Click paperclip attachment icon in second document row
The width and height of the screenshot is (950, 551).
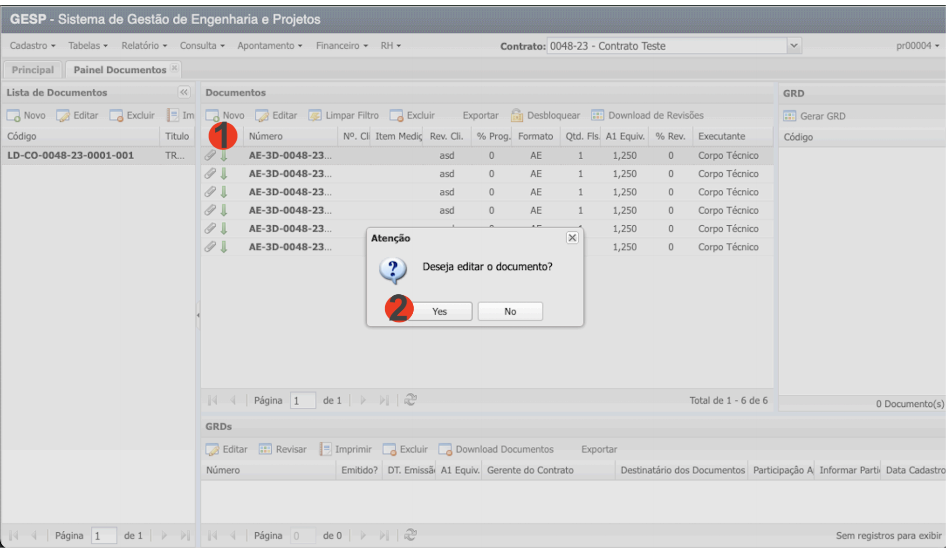pos(210,174)
